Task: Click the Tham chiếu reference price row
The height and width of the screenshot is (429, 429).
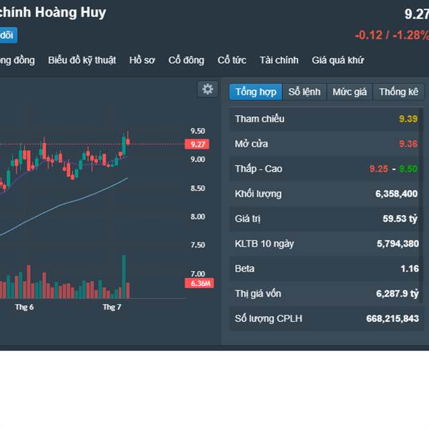Action: 327,119
